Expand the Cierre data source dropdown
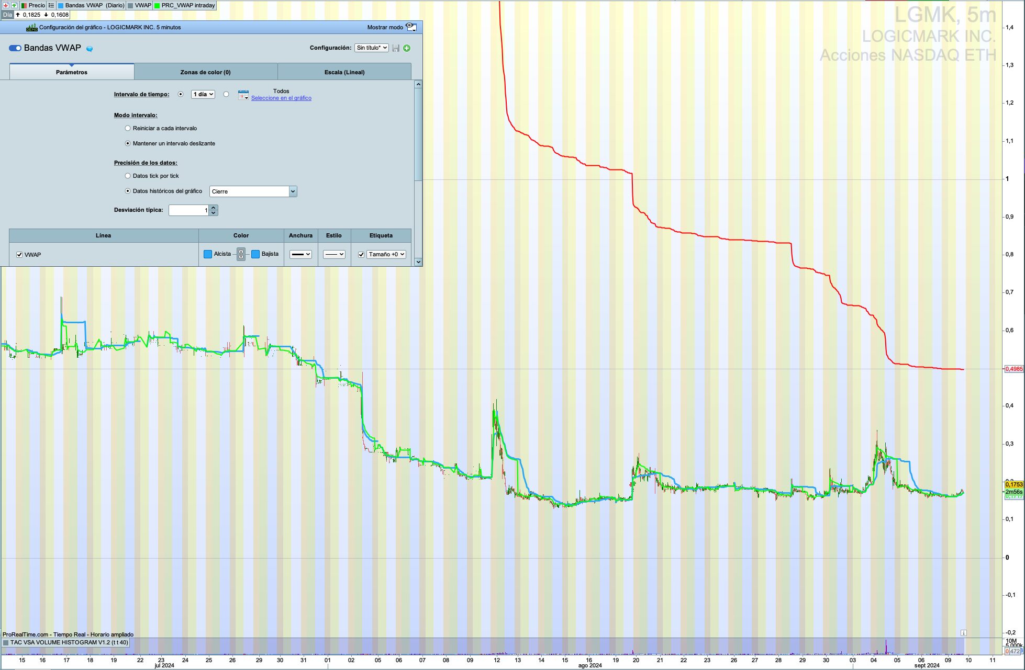The width and height of the screenshot is (1025, 670). [x=293, y=191]
